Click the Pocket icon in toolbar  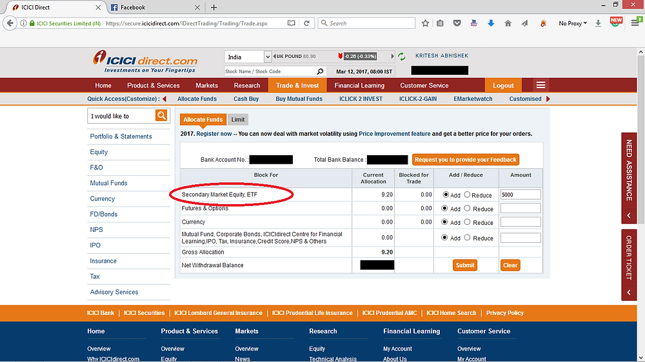point(457,23)
